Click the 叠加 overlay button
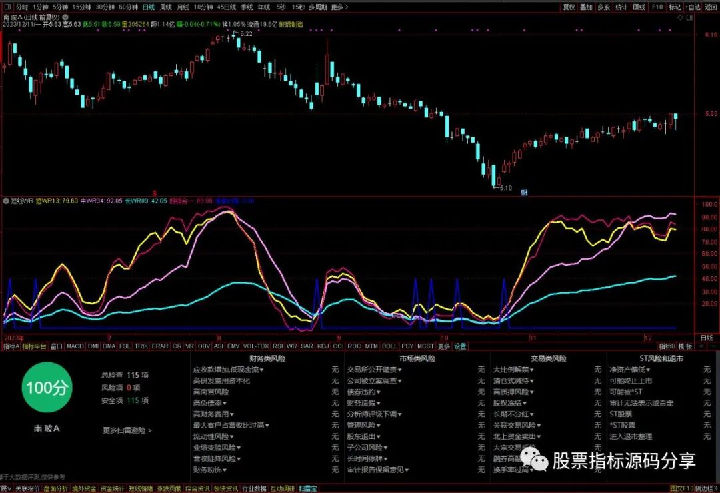The width and height of the screenshot is (720, 493). 587,7
